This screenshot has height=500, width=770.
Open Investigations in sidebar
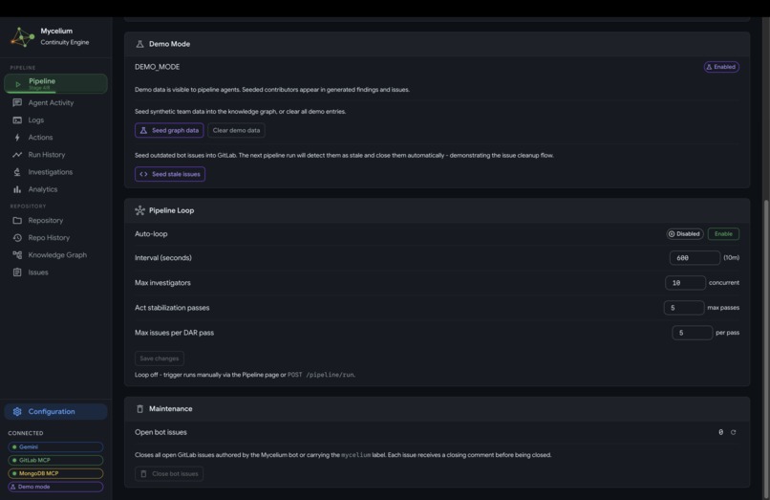50,172
